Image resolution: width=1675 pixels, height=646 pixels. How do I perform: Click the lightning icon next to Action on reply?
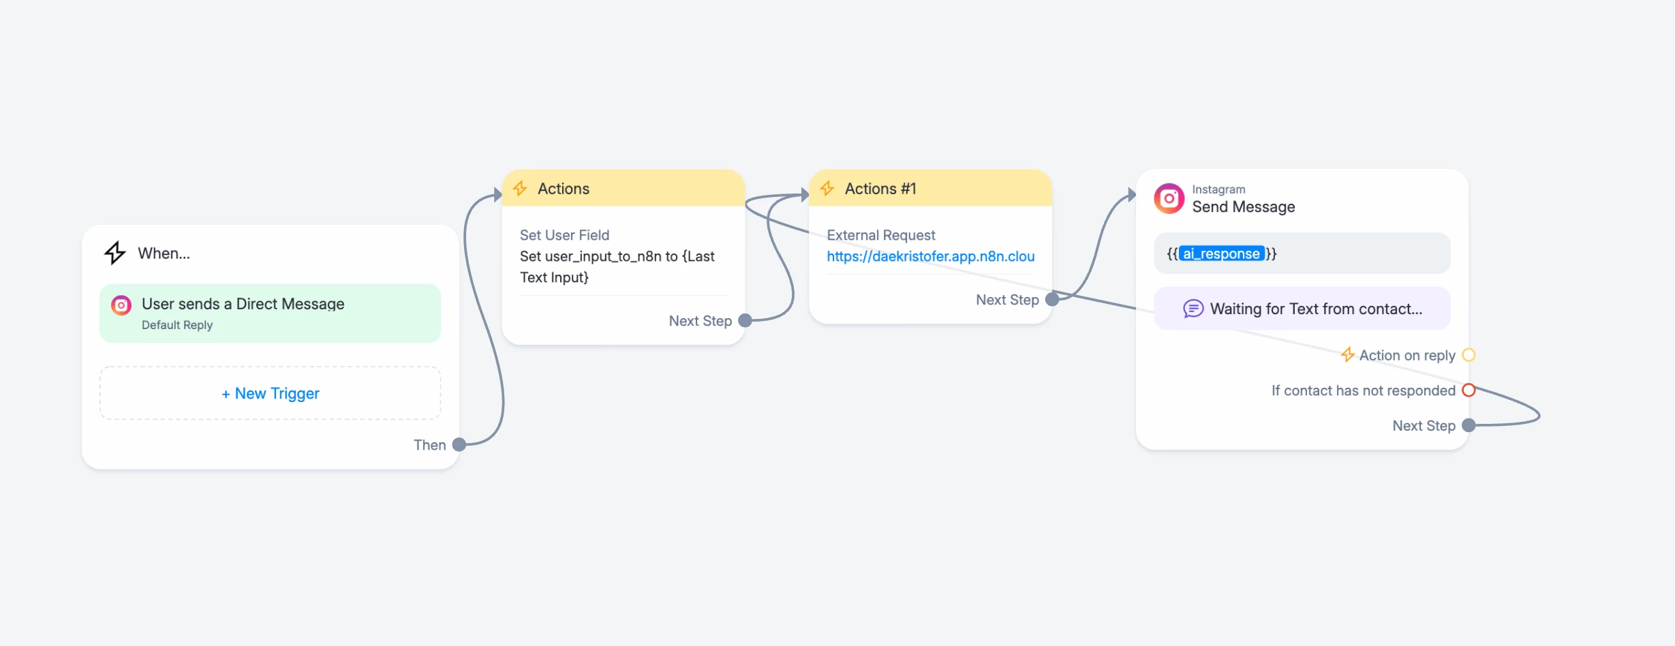pos(1348,355)
